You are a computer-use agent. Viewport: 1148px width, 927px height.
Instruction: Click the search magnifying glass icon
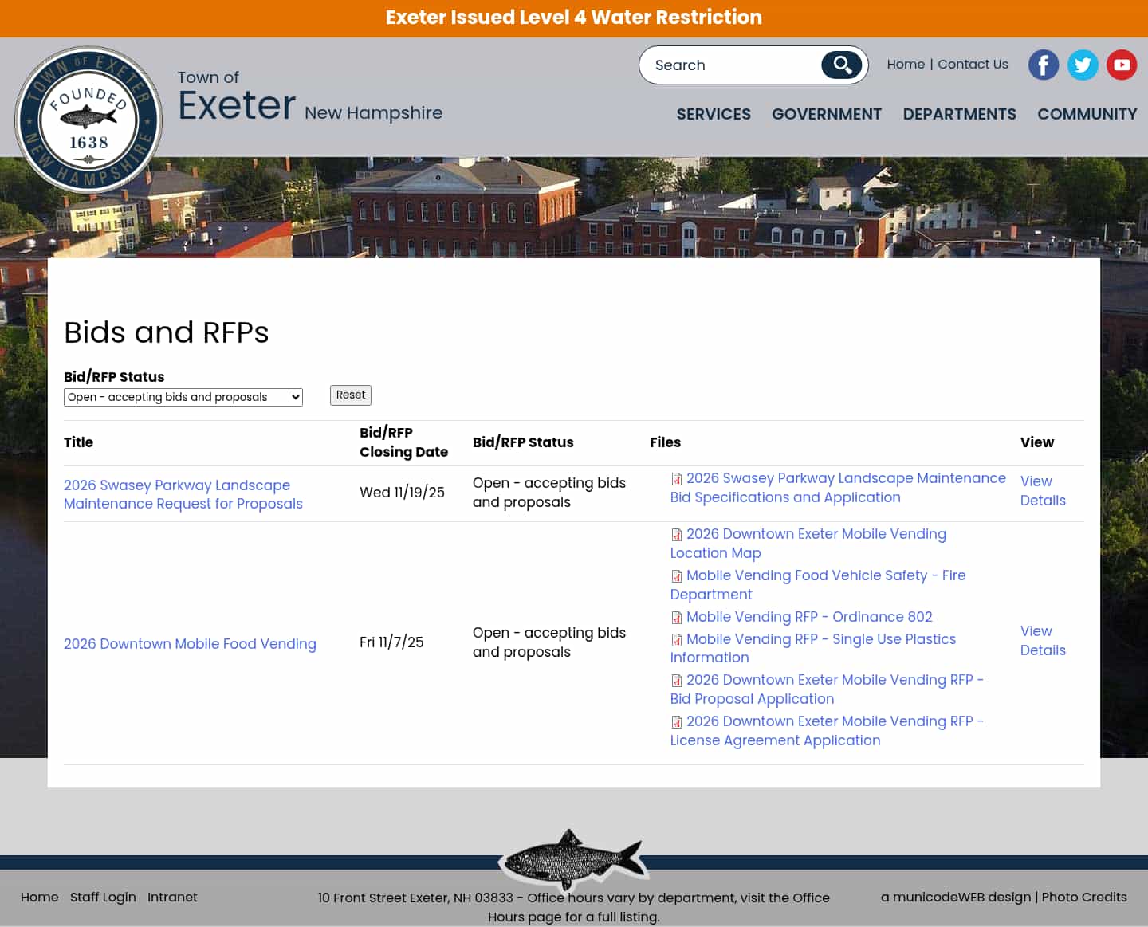pyautogui.click(x=842, y=65)
